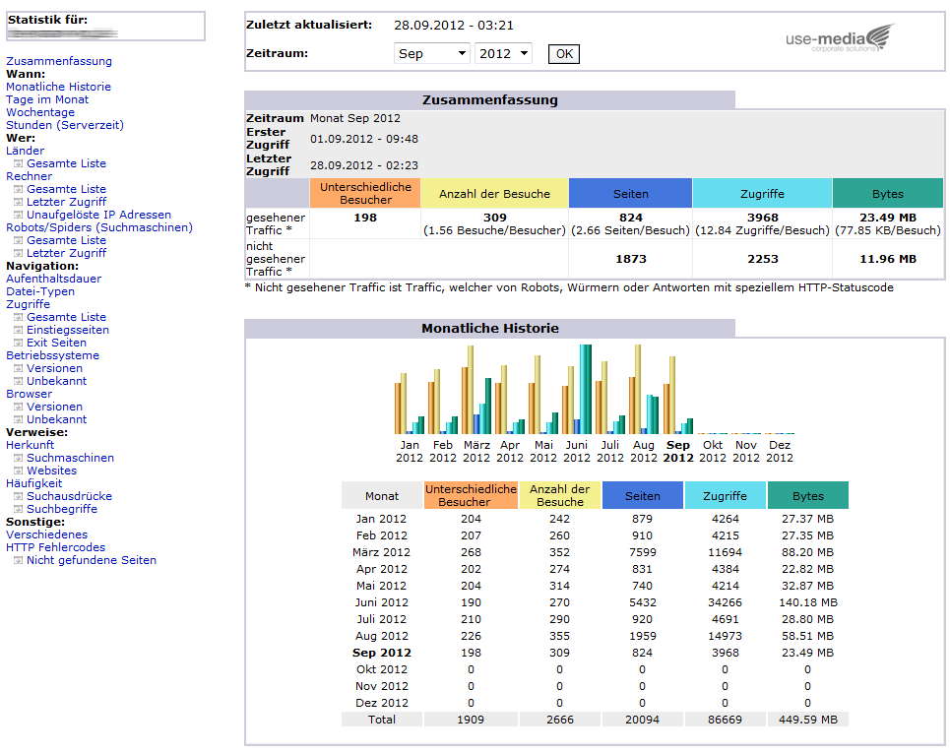Image resolution: width=950 pixels, height=754 pixels.
Task: Click the icon beside Exit Seiten
Action: (x=18, y=343)
